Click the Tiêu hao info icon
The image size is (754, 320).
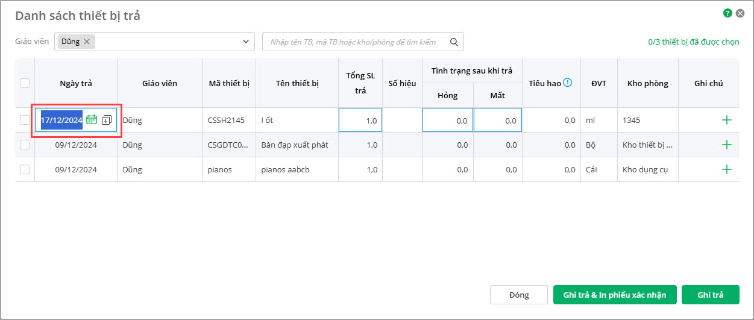567,83
